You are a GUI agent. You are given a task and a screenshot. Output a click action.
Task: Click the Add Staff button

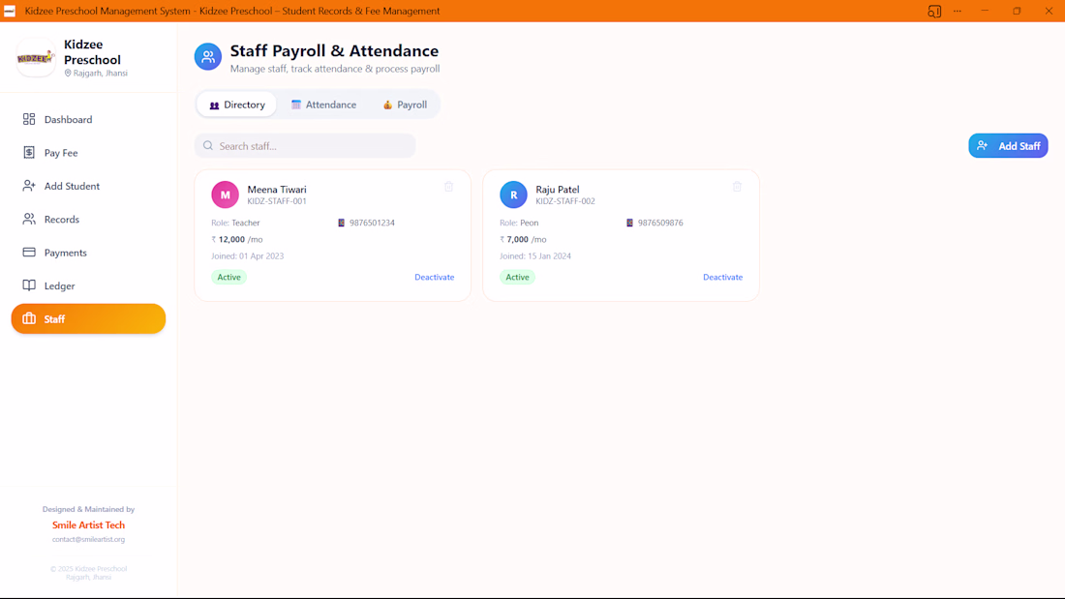click(x=1008, y=146)
